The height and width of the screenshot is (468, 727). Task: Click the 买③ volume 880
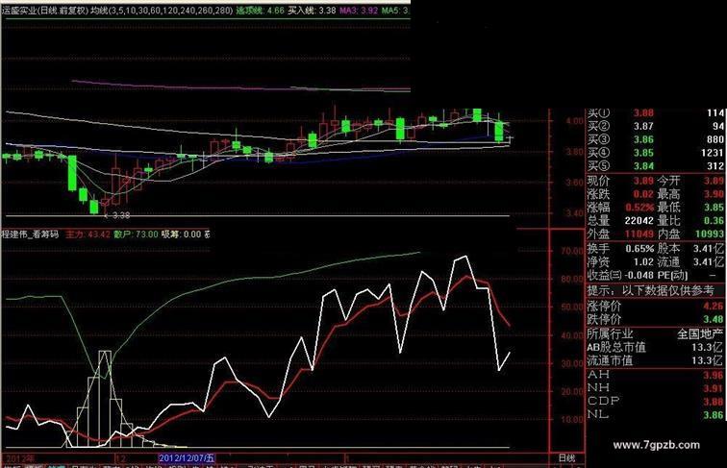[x=714, y=139]
